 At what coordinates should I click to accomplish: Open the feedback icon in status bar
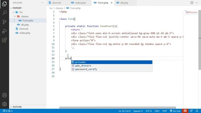coord(191,111)
